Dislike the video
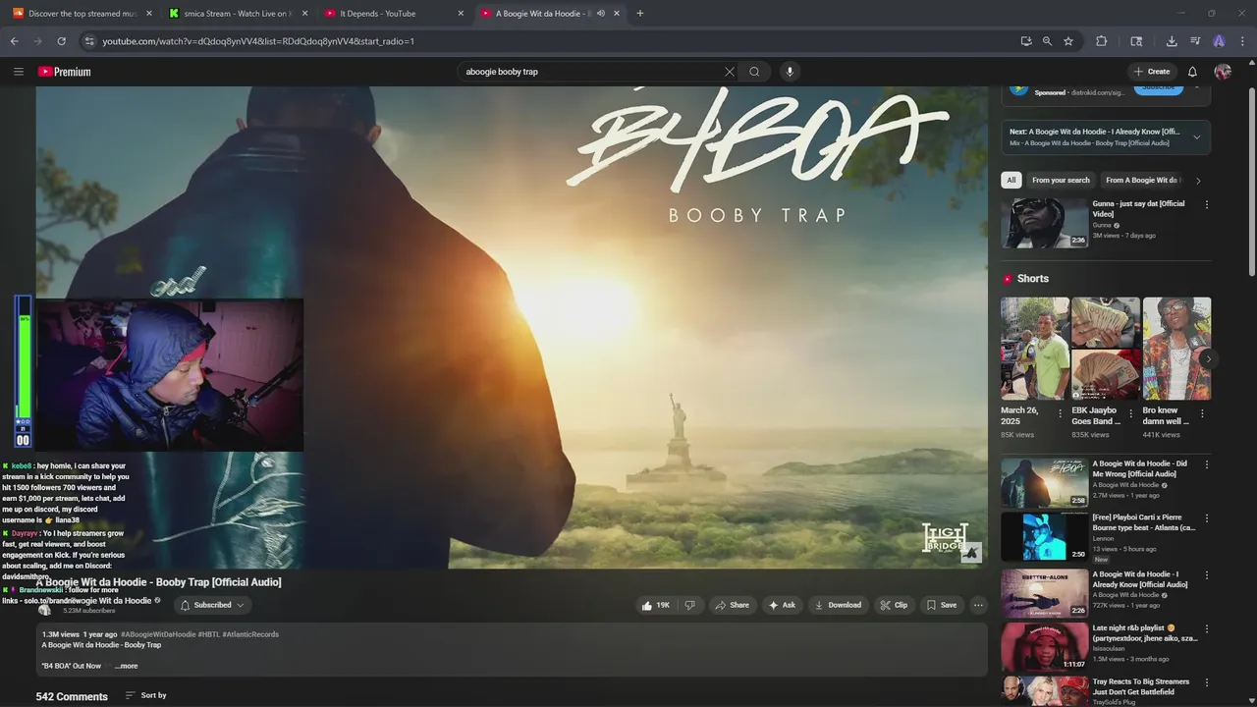 point(689,605)
